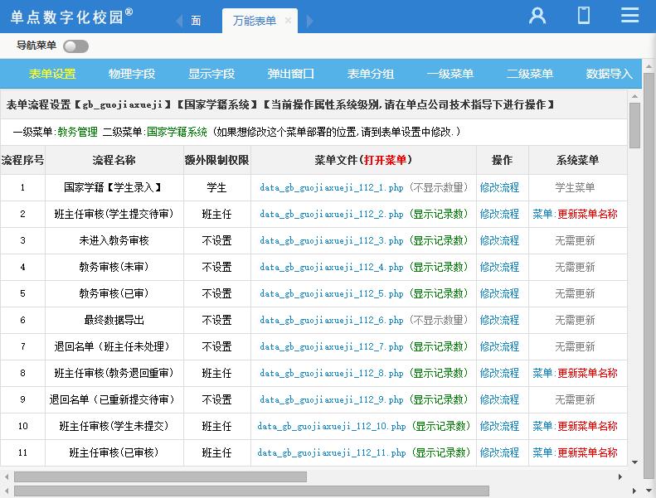Click the 教务管理 first-level menu link
The height and width of the screenshot is (498, 656).
(77, 132)
